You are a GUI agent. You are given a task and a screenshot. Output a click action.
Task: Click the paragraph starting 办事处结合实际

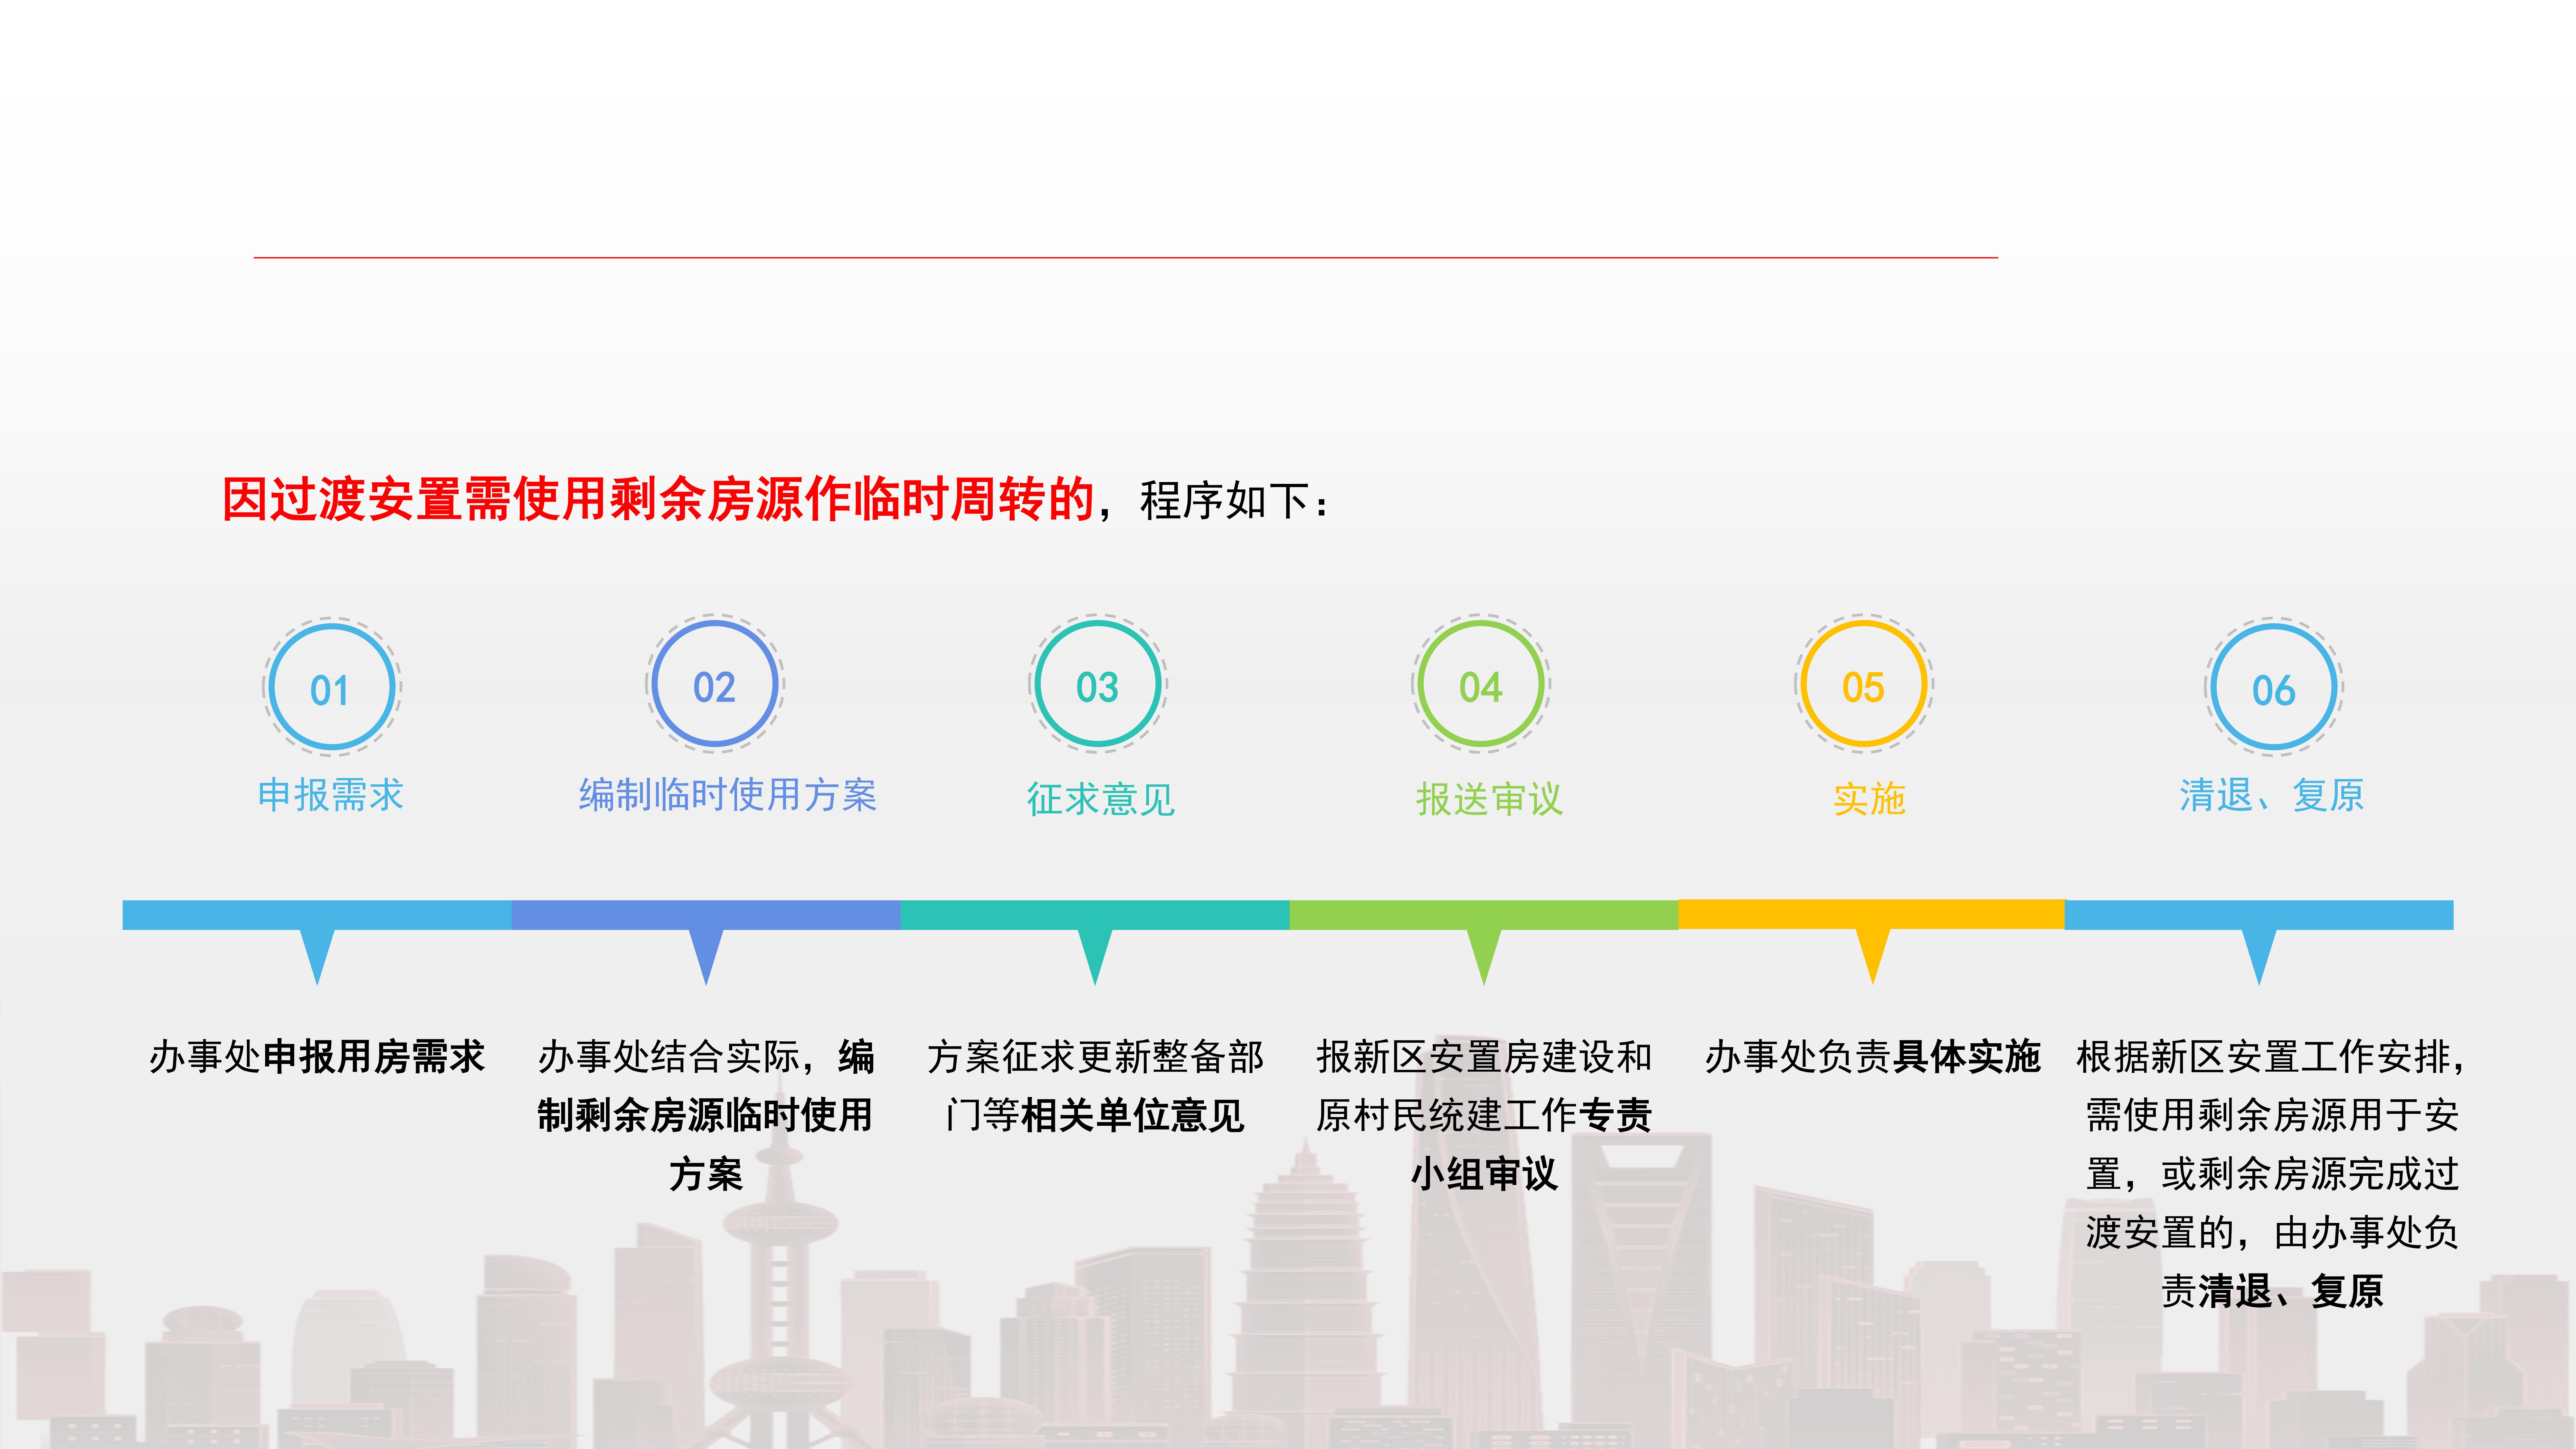click(706, 1115)
